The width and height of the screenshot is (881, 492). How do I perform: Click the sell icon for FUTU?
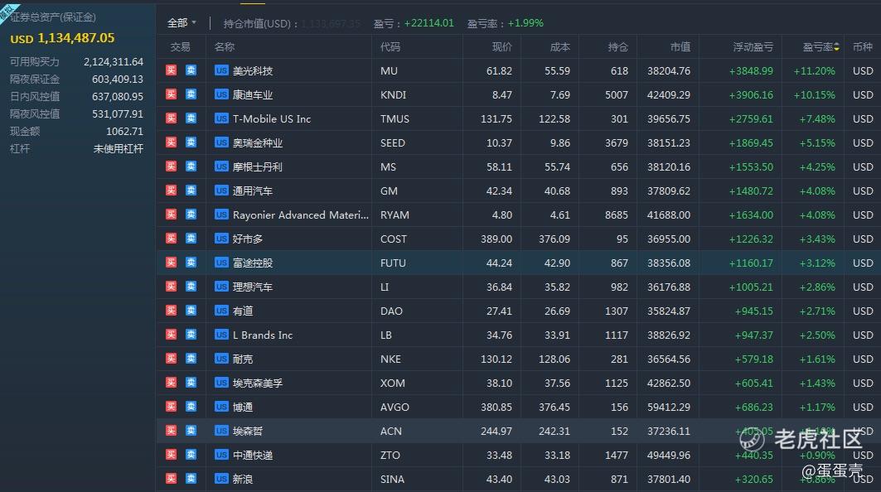point(191,263)
